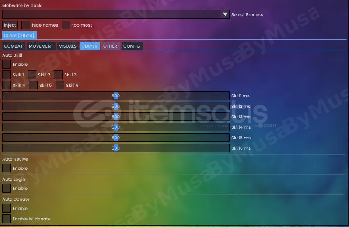
Task: Click the Auto Donate section heading
Action: pos(16,199)
